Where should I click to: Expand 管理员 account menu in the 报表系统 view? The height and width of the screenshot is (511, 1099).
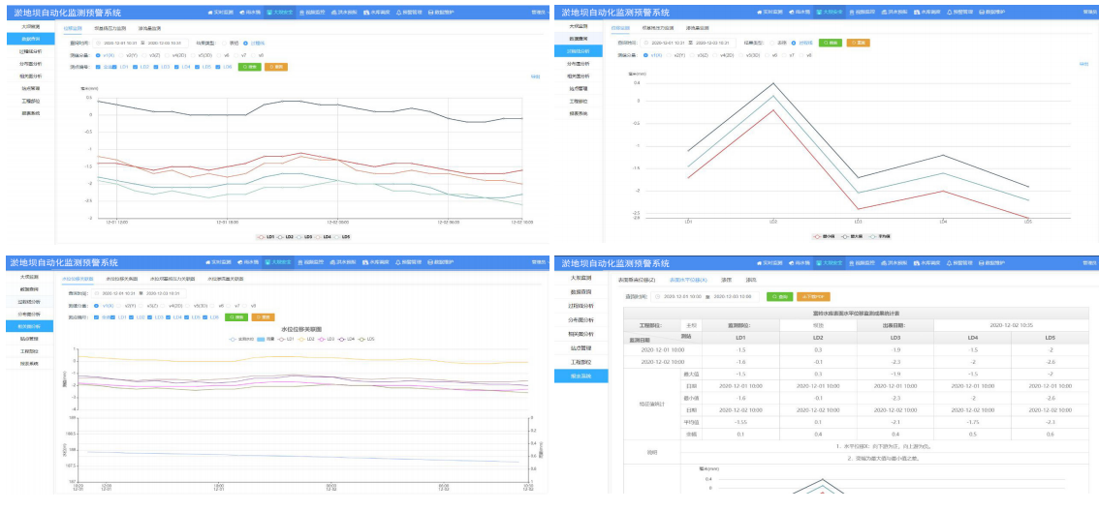[x=1086, y=262]
